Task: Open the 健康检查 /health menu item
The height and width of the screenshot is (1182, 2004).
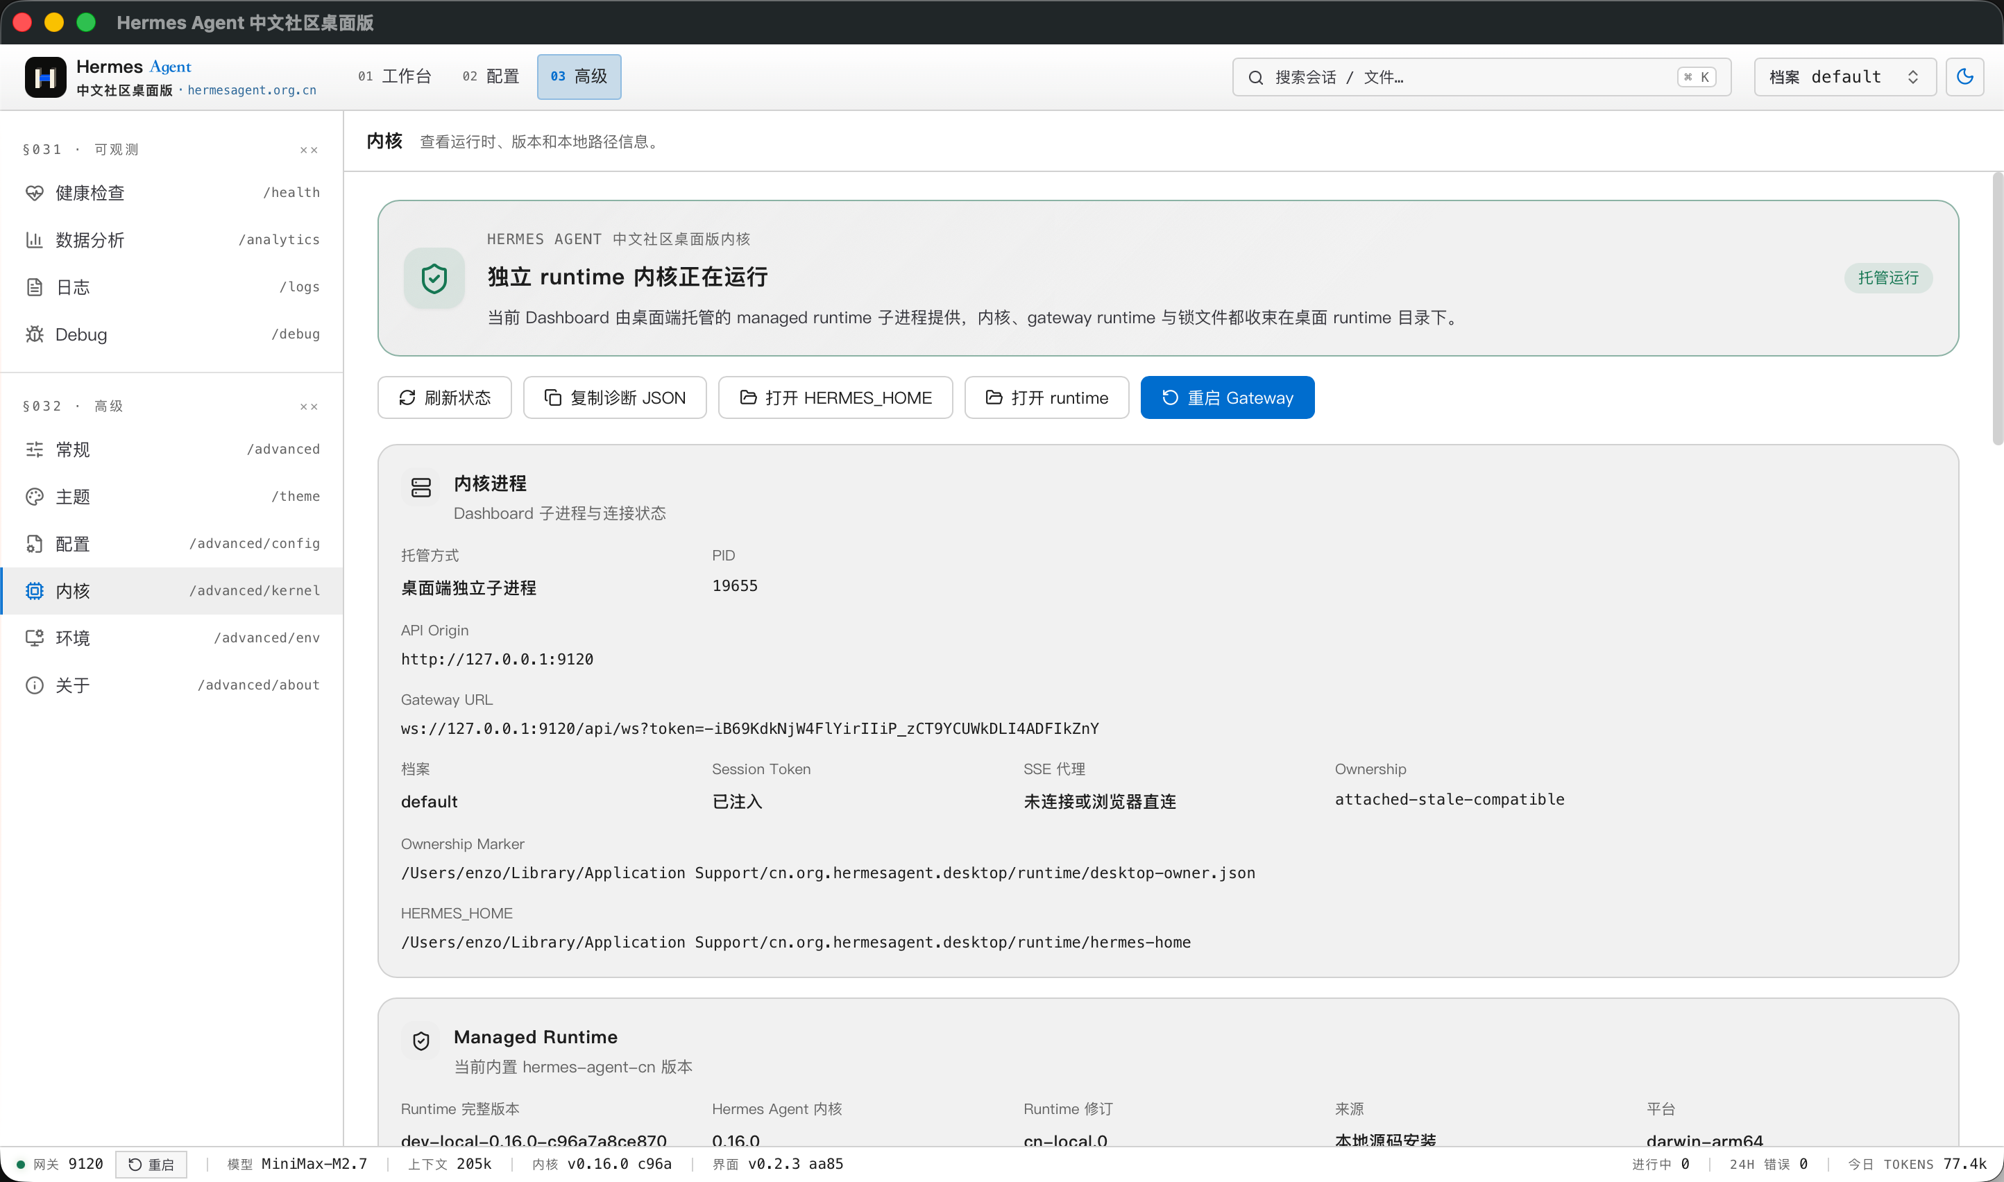Action: (x=172, y=193)
